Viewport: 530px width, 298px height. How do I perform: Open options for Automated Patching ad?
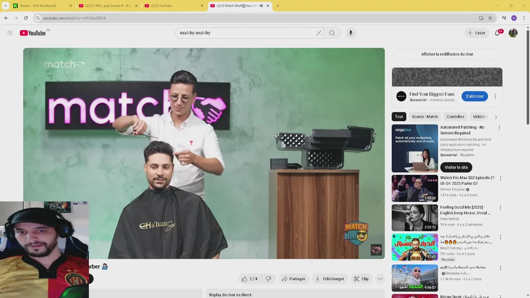[499, 128]
